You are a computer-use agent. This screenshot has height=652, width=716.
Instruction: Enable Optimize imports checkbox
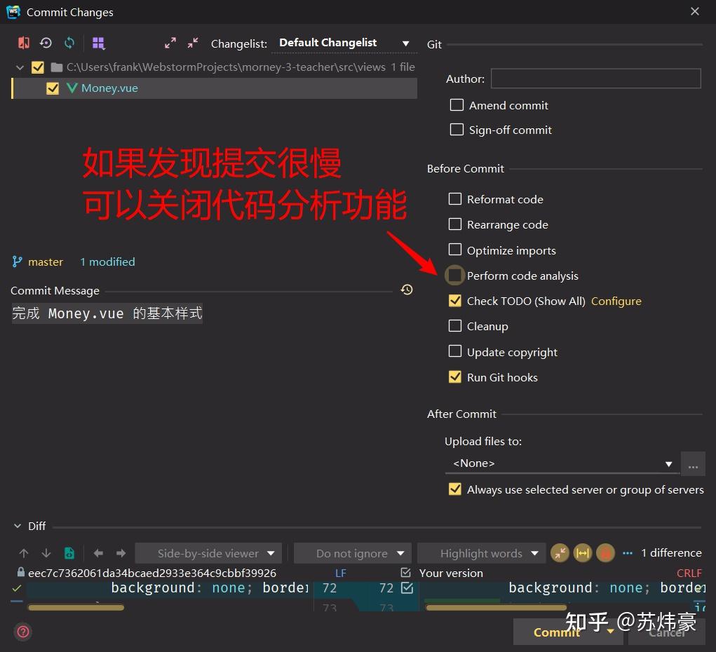tap(455, 250)
